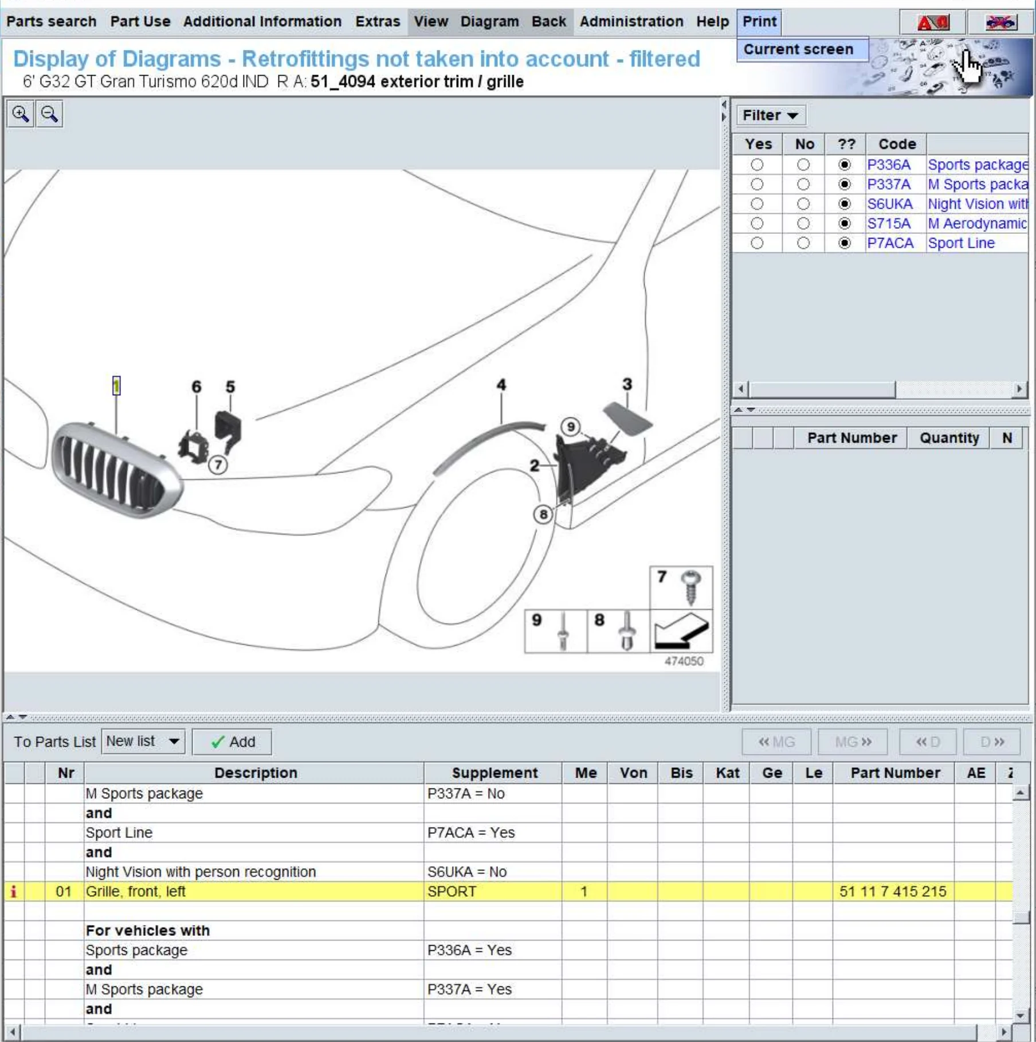Screen dimensions: 1036x1042
Task: Click part callout 1 on the grille diagram
Action: (x=116, y=385)
